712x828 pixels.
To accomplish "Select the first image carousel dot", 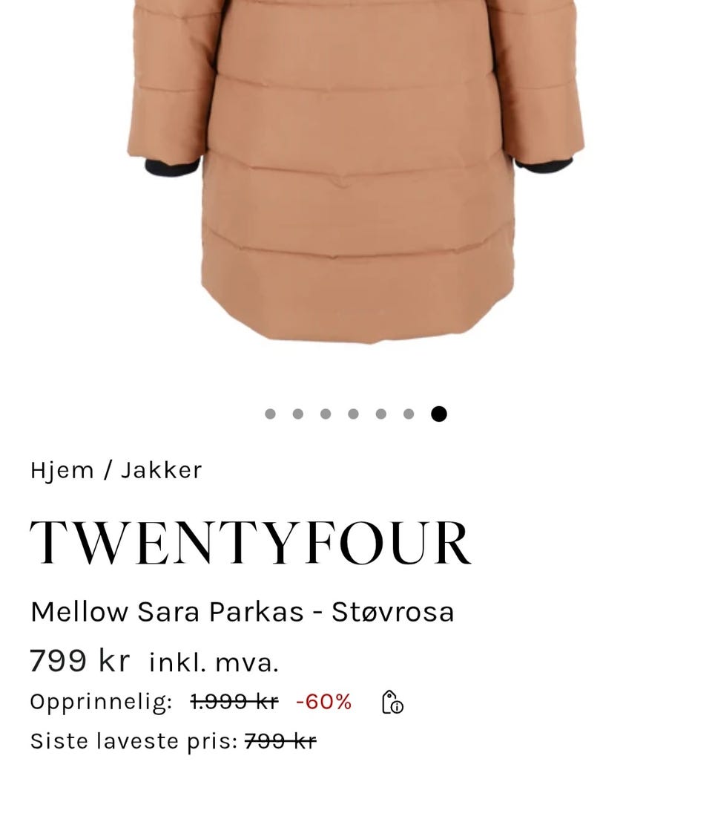I will (270, 414).
